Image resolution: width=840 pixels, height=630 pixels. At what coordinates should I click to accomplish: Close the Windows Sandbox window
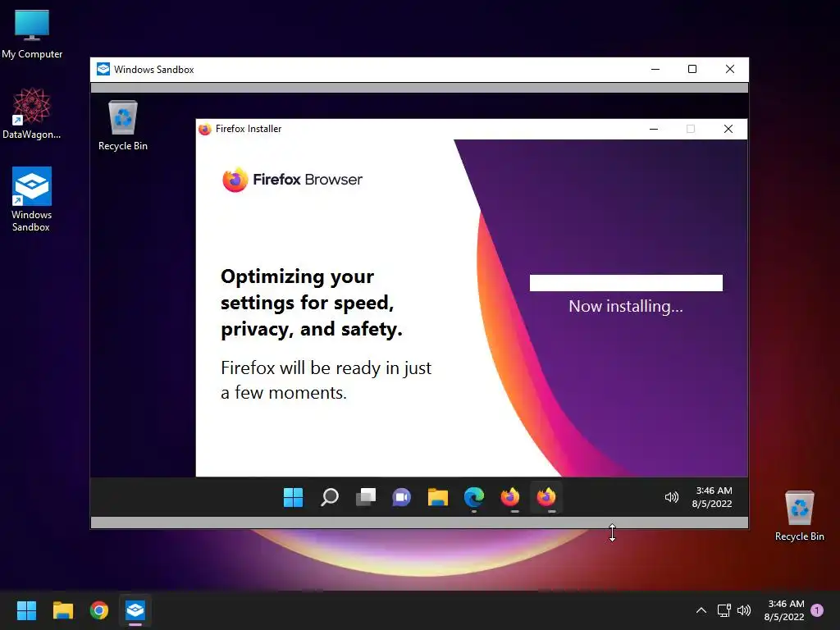coord(729,69)
